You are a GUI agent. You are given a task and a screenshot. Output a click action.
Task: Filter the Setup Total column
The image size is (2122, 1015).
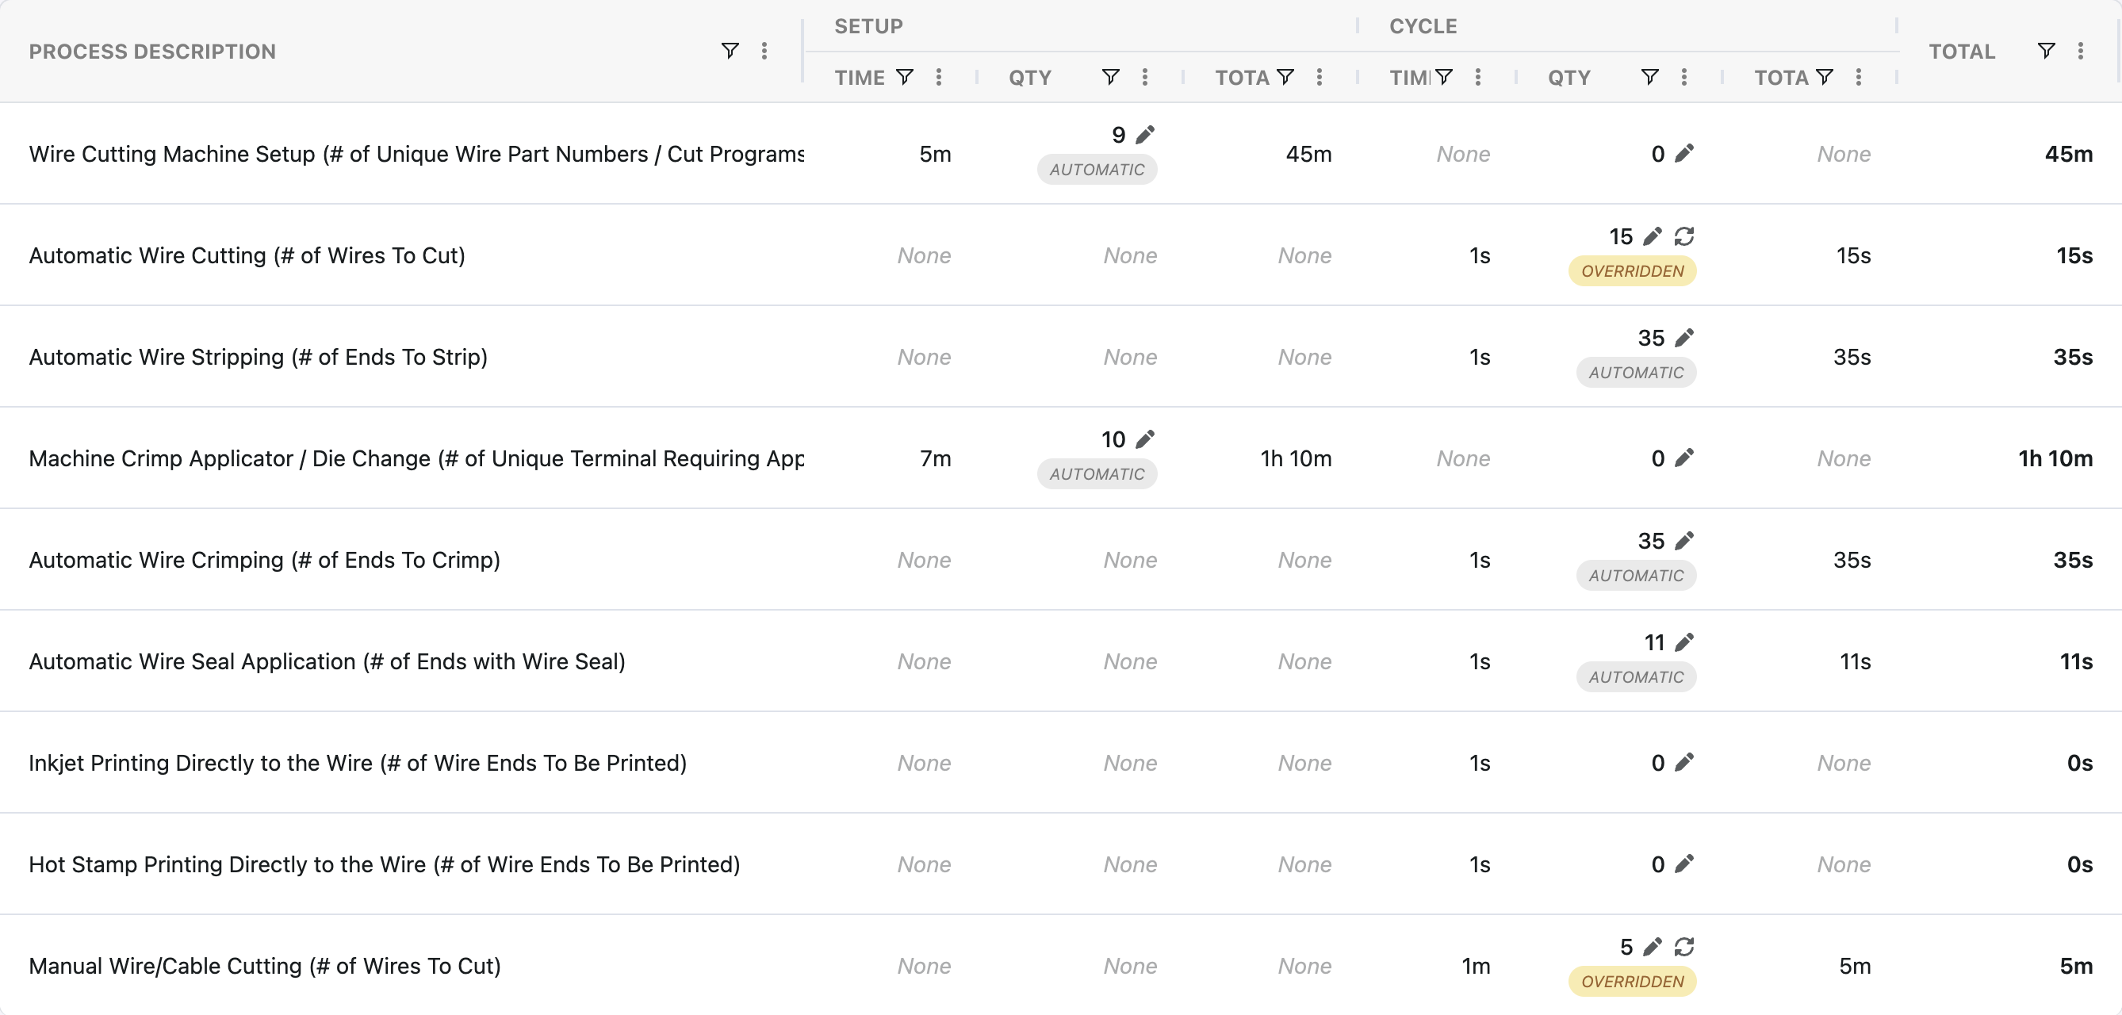(x=1285, y=78)
